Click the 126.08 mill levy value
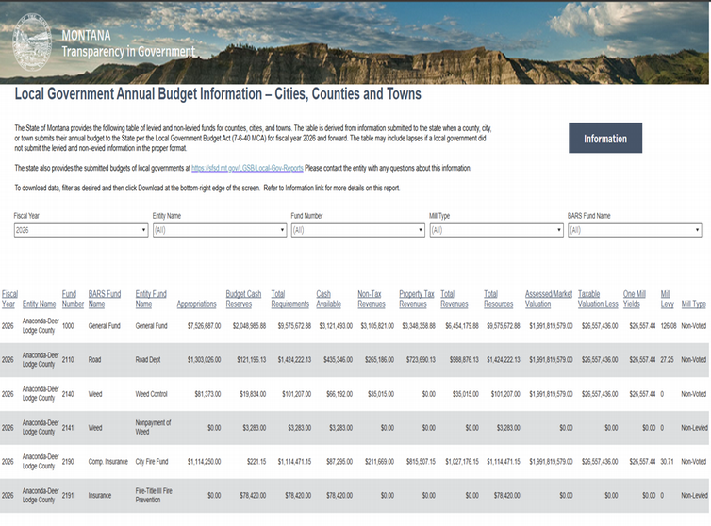 (x=669, y=325)
